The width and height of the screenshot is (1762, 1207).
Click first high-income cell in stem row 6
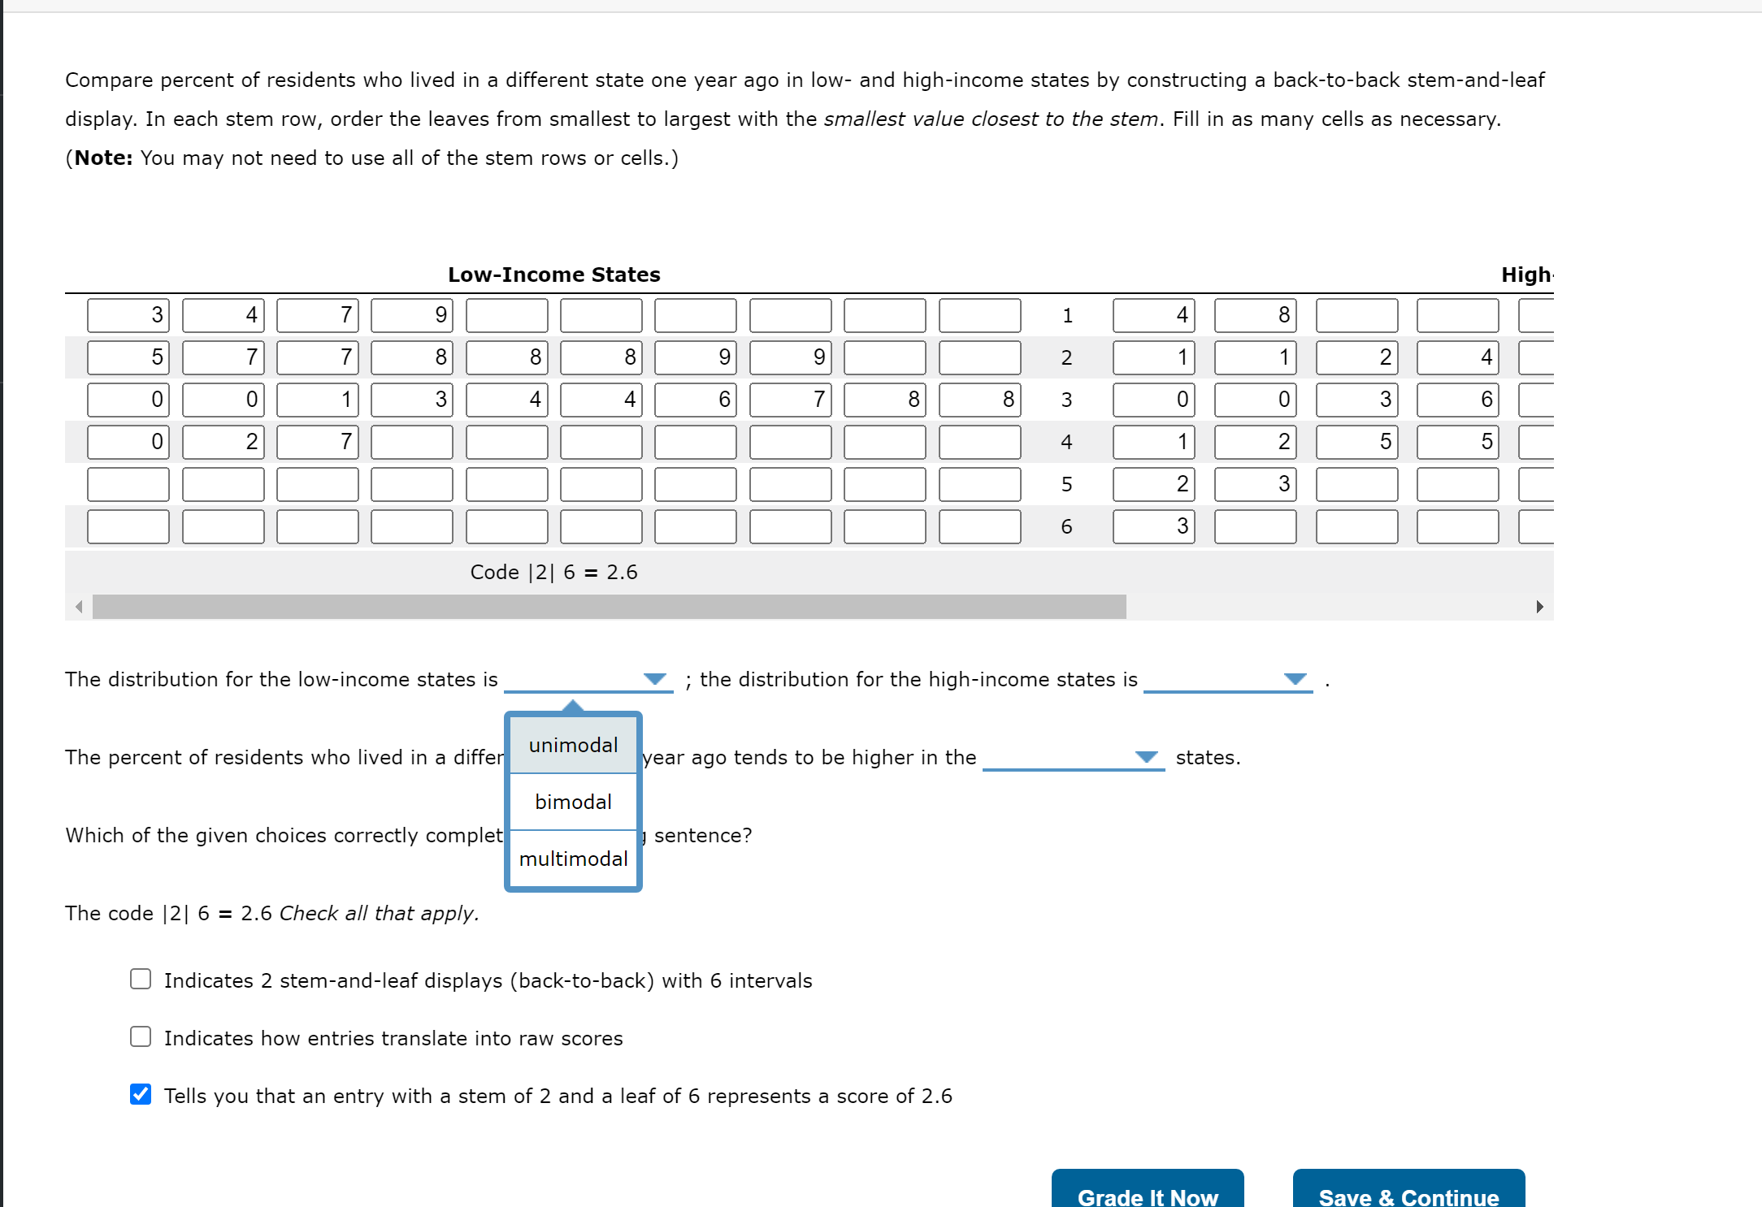[x=1152, y=526]
